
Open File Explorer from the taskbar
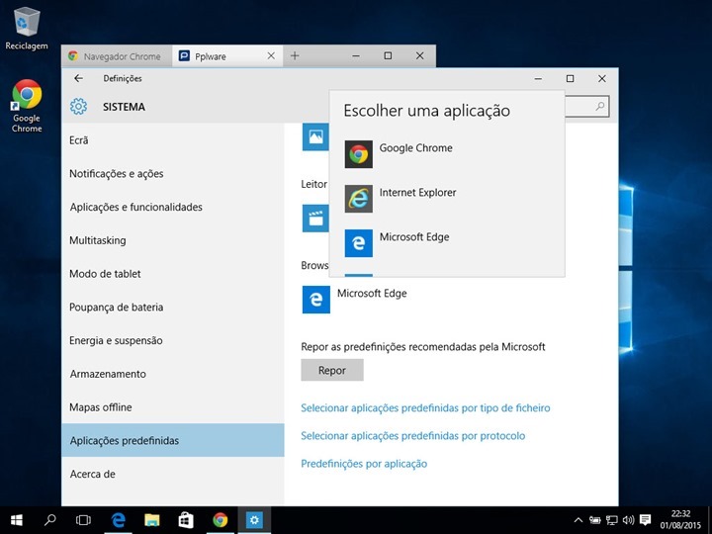pos(152,519)
